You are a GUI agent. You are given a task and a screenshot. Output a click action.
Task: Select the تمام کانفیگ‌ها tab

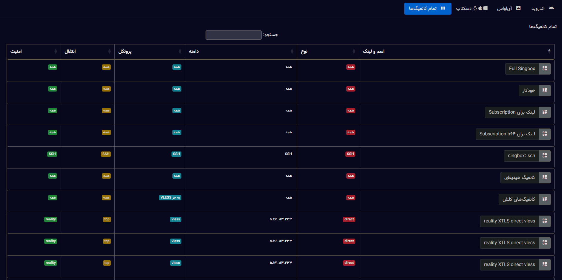[x=428, y=8]
